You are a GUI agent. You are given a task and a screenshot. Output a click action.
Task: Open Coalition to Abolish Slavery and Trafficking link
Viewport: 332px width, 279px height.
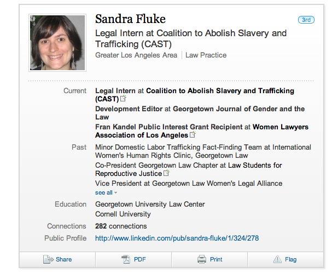[x=220, y=90]
